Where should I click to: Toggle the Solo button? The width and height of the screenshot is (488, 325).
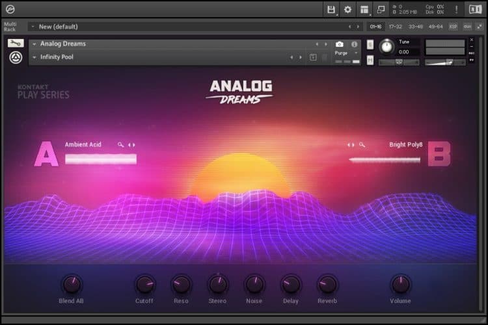[x=370, y=44]
